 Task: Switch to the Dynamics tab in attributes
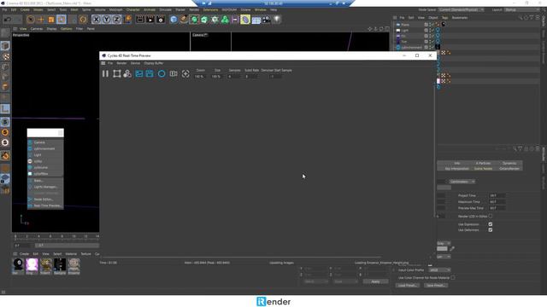click(x=509, y=163)
